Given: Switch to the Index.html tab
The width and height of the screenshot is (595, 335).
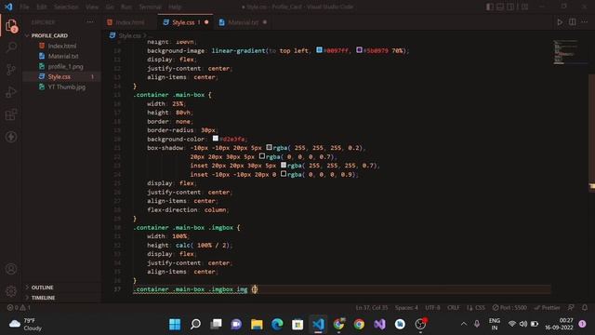Looking at the screenshot, I should 130,22.
